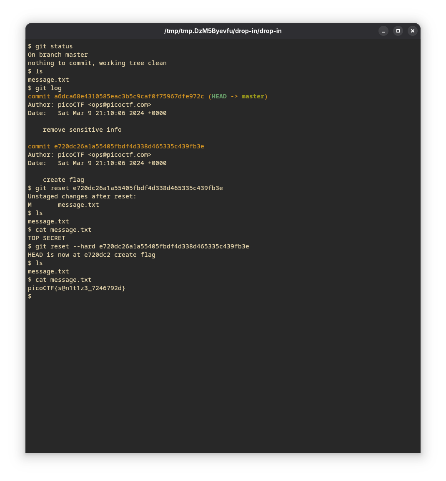Click 'HEAD is now at e720dc2' line
The image size is (446, 481).
[x=91, y=255]
